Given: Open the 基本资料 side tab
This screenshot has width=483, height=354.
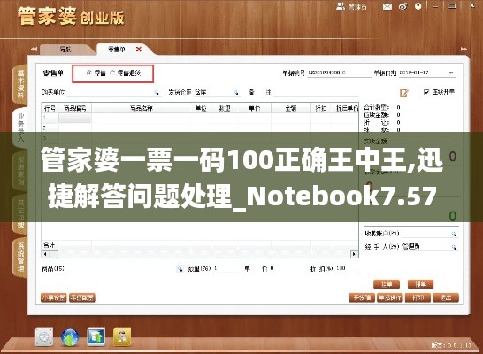Looking at the screenshot, I should click(x=20, y=84).
